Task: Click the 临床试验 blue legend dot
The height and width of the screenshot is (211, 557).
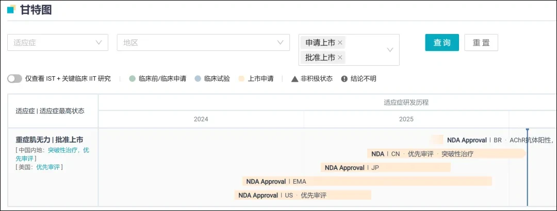Action: pyautogui.click(x=198, y=79)
